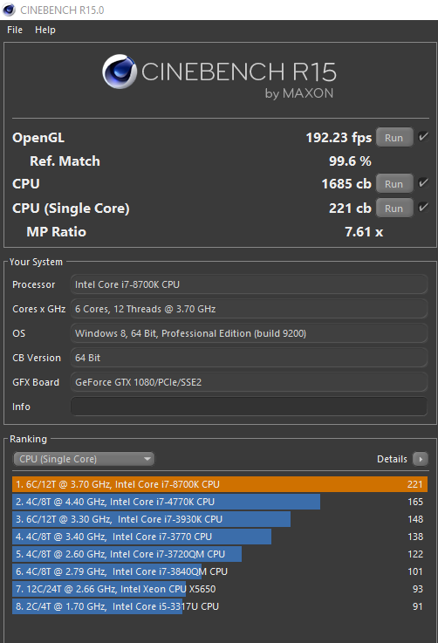Image resolution: width=438 pixels, height=643 pixels.
Task: Toggle the OpenGL test checkbox
Action: pos(423,137)
